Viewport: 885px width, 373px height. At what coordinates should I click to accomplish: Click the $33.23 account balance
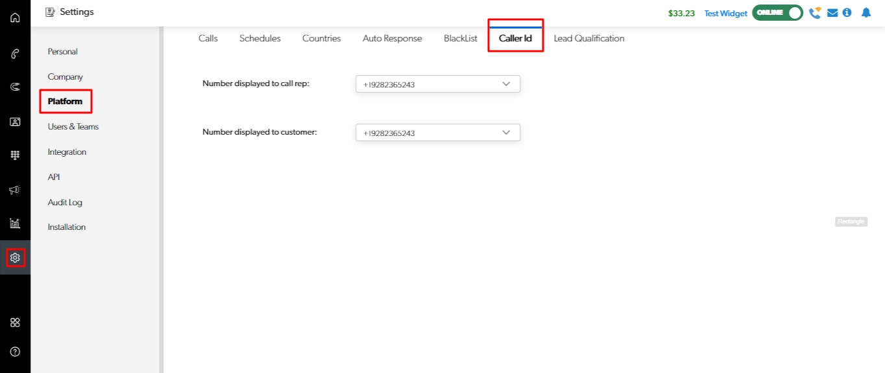(681, 13)
